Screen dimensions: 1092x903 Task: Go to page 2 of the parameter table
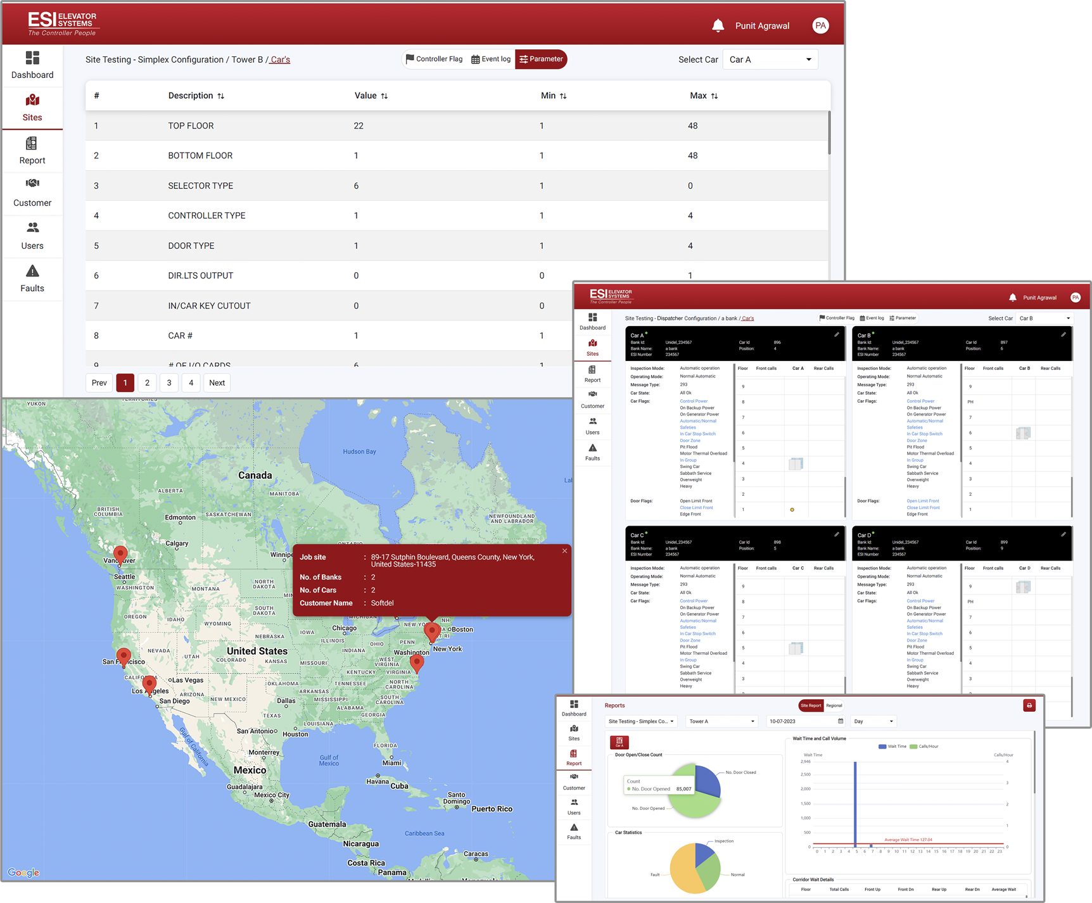(x=147, y=382)
